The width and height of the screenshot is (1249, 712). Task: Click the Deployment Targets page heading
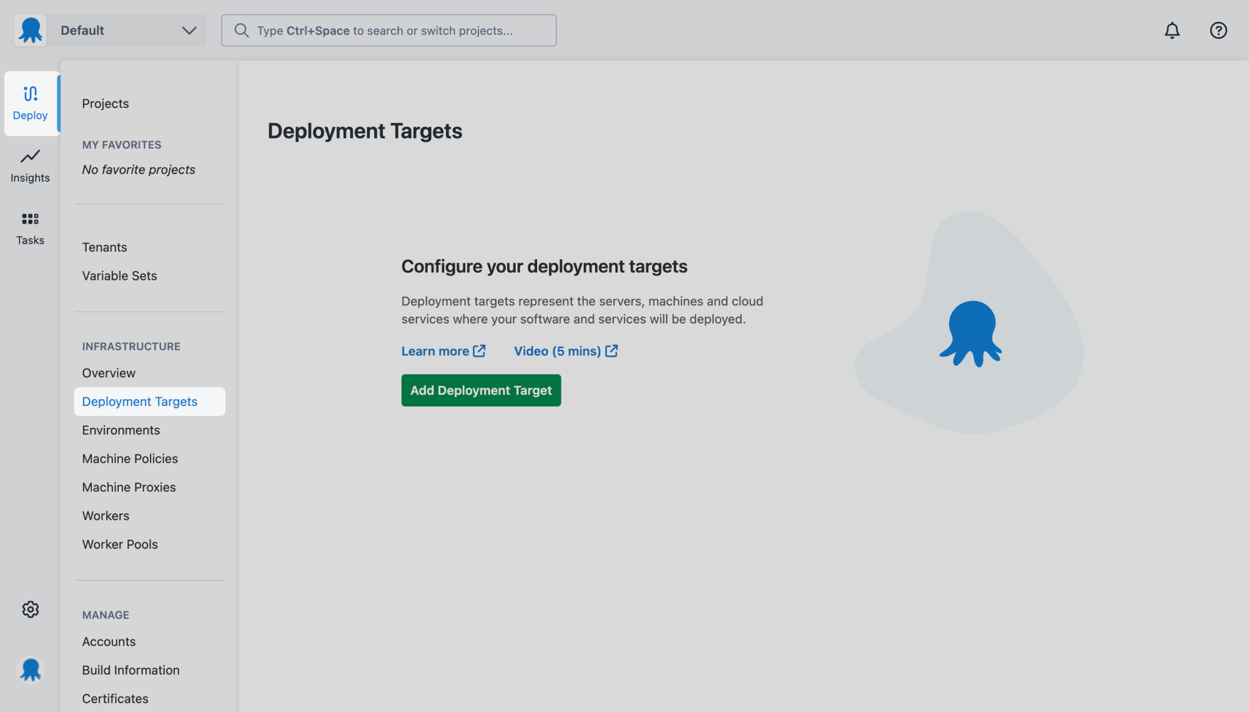click(x=365, y=131)
